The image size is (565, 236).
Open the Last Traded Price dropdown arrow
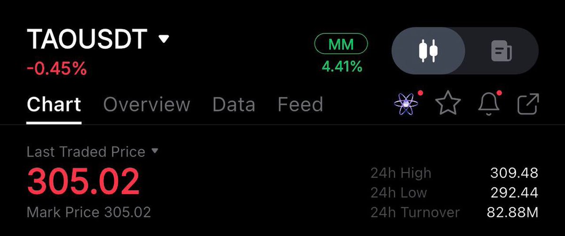pos(155,151)
